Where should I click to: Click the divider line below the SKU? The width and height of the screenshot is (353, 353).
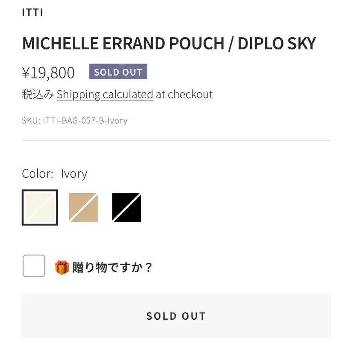(x=176, y=140)
